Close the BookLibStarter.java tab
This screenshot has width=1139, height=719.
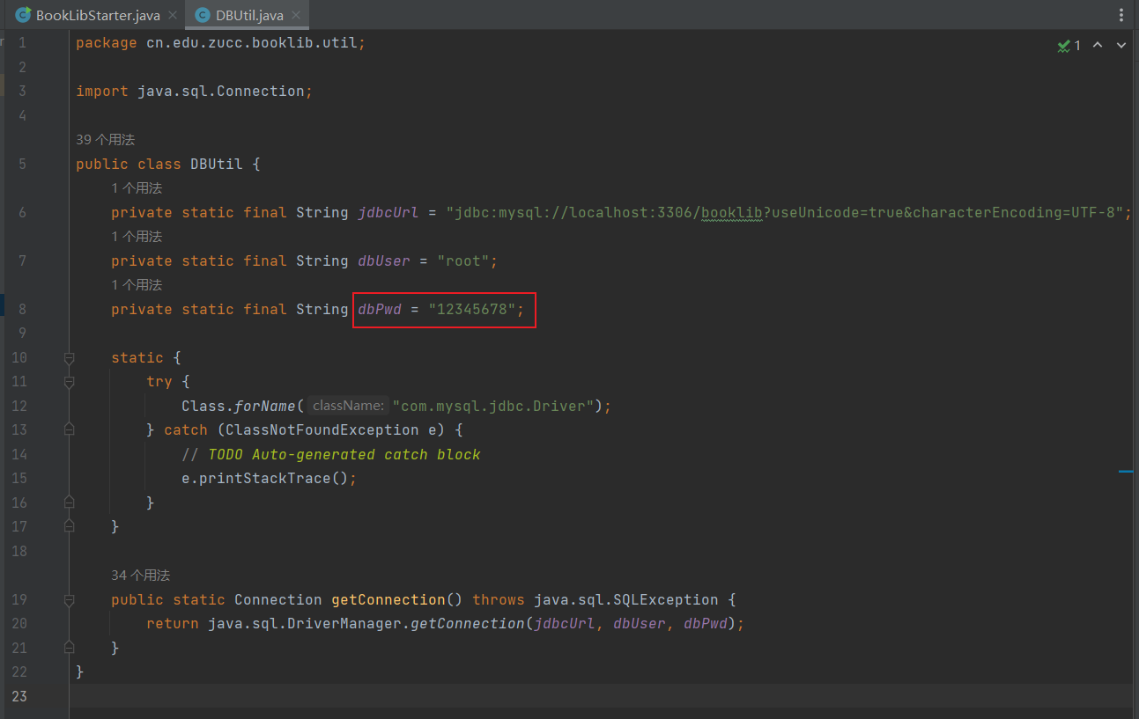pyautogui.click(x=172, y=15)
